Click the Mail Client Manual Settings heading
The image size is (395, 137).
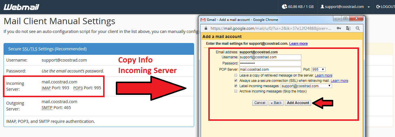(x=59, y=21)
